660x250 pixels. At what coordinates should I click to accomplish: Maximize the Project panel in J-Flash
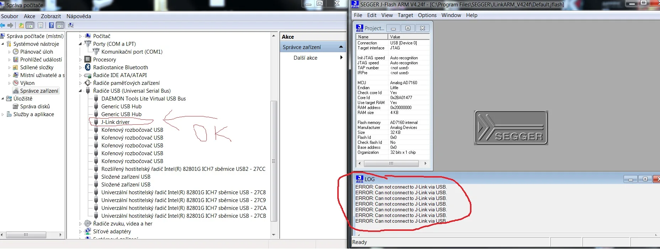point(408,28)
